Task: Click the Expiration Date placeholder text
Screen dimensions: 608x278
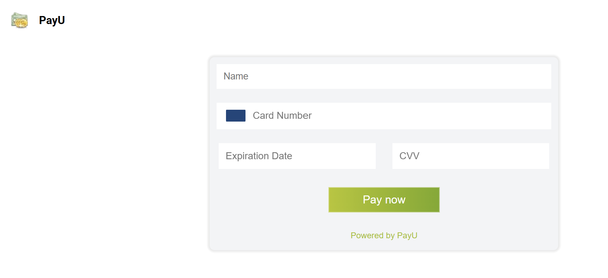Action: (259, 156)
